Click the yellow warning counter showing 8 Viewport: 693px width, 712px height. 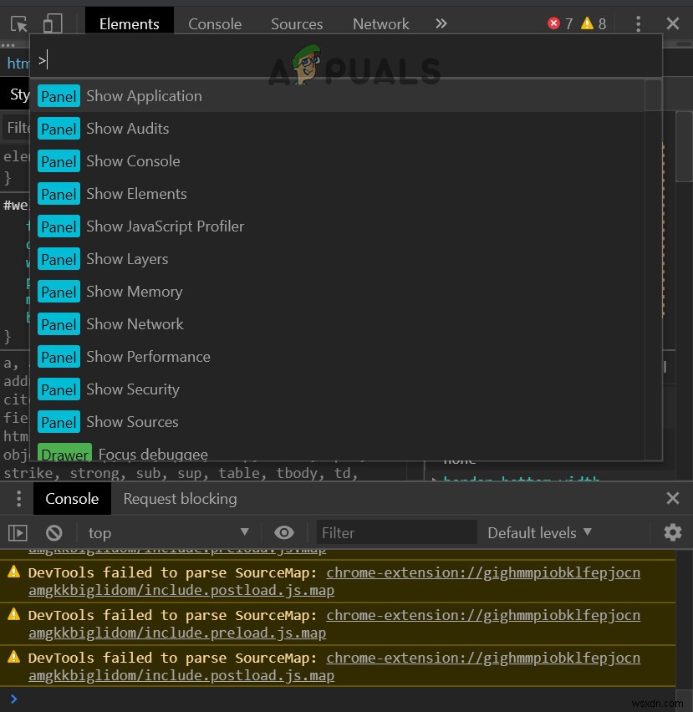(595, 23)
